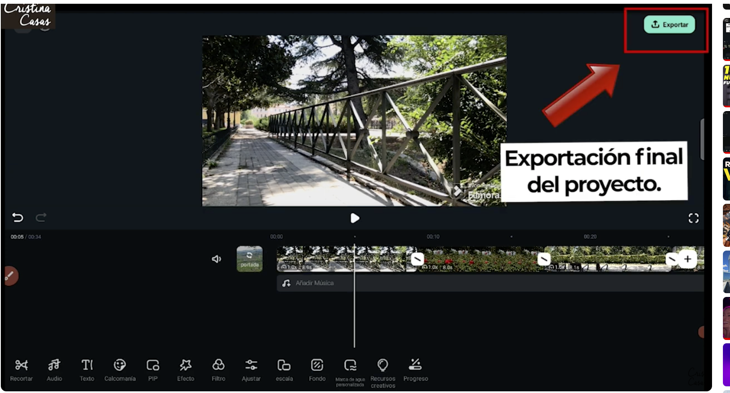Select the Texto tool

(87, 370)
